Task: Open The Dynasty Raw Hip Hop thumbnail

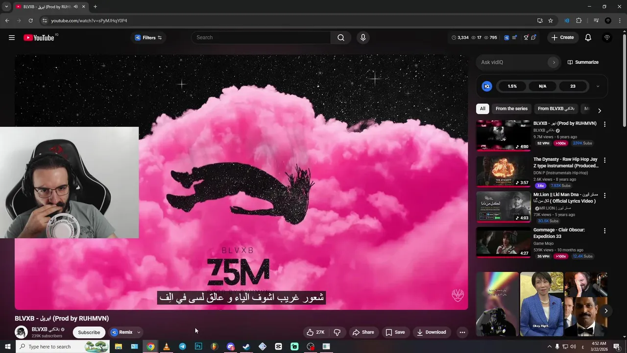Action: (x=504, y=171)
